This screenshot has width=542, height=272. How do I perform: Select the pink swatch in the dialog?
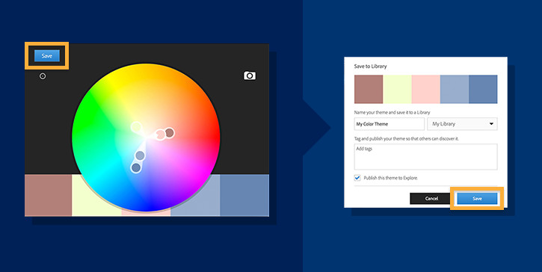[x=426, y=89]
